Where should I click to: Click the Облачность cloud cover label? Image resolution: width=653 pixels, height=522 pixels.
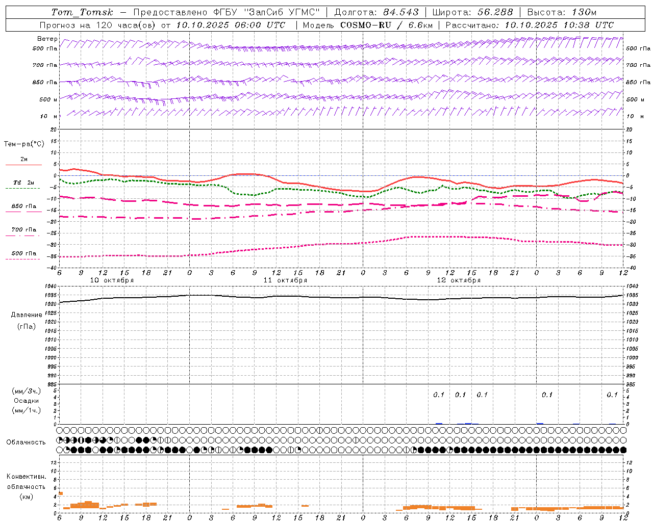click(x=26, y=442)
